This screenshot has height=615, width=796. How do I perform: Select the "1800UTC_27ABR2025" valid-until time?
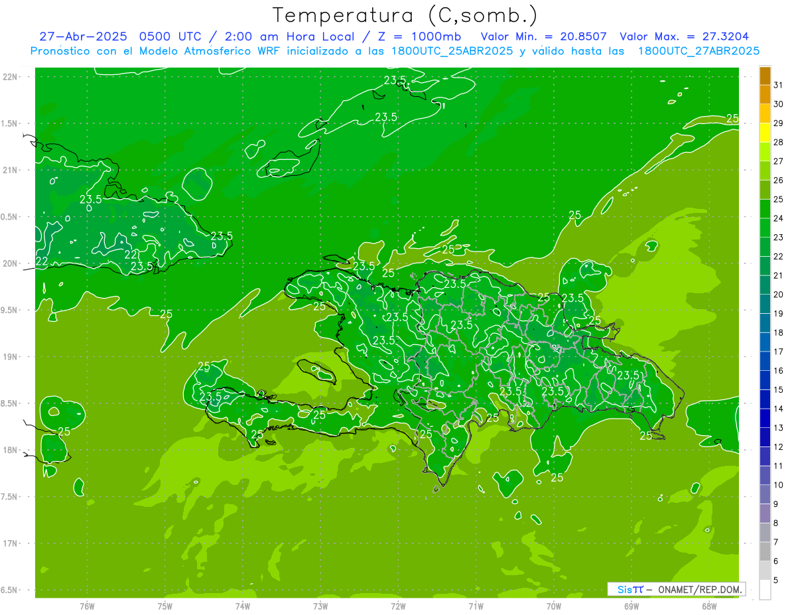pos(698,51)
